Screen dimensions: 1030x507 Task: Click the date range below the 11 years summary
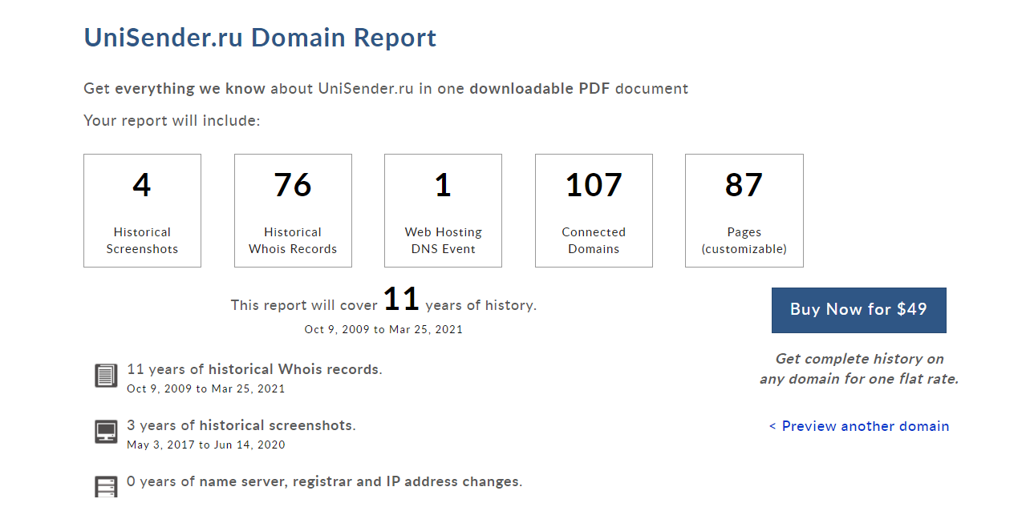pyautogui.click(x=383, y=329)
